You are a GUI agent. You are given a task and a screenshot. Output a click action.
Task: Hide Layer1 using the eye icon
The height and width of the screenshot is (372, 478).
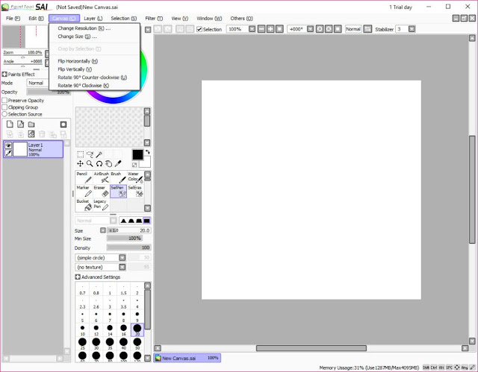(8, 145)
